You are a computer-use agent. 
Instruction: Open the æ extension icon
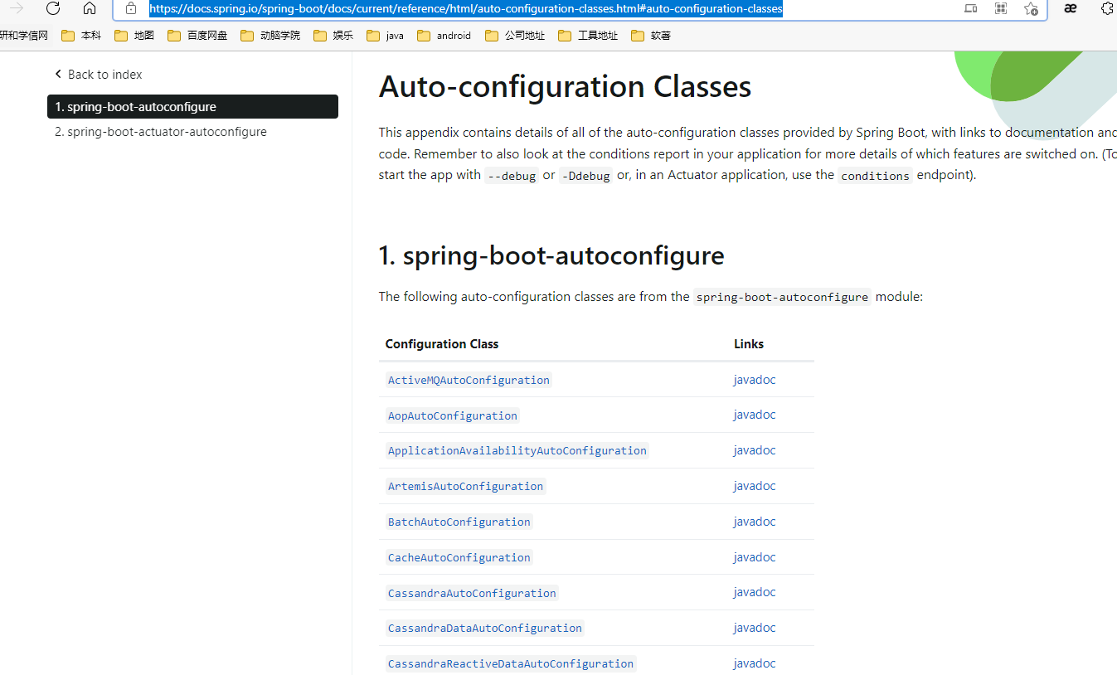(x=1071, y=8)
